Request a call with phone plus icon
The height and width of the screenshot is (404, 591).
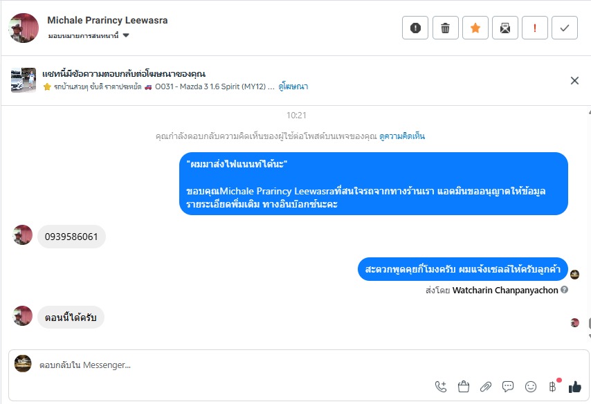point(441,387)
